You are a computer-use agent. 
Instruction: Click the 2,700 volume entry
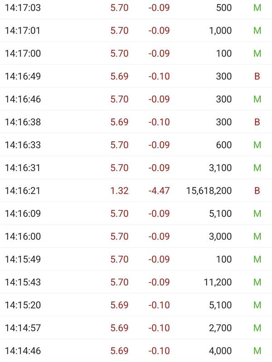[220, 328]
